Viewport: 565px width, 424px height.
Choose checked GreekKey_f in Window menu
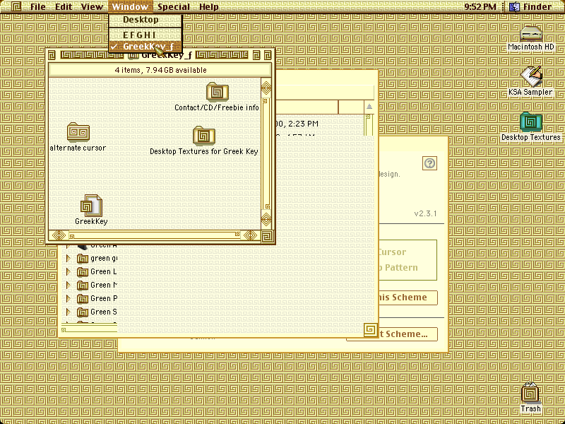point(145,47)
